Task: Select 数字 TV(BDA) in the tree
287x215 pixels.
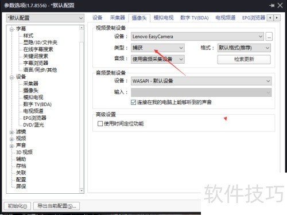Action: tap(37, 104)
